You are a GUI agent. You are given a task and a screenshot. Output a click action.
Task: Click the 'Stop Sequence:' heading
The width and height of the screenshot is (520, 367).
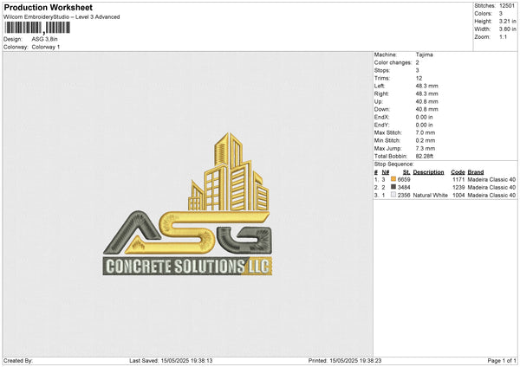(394, 164)
